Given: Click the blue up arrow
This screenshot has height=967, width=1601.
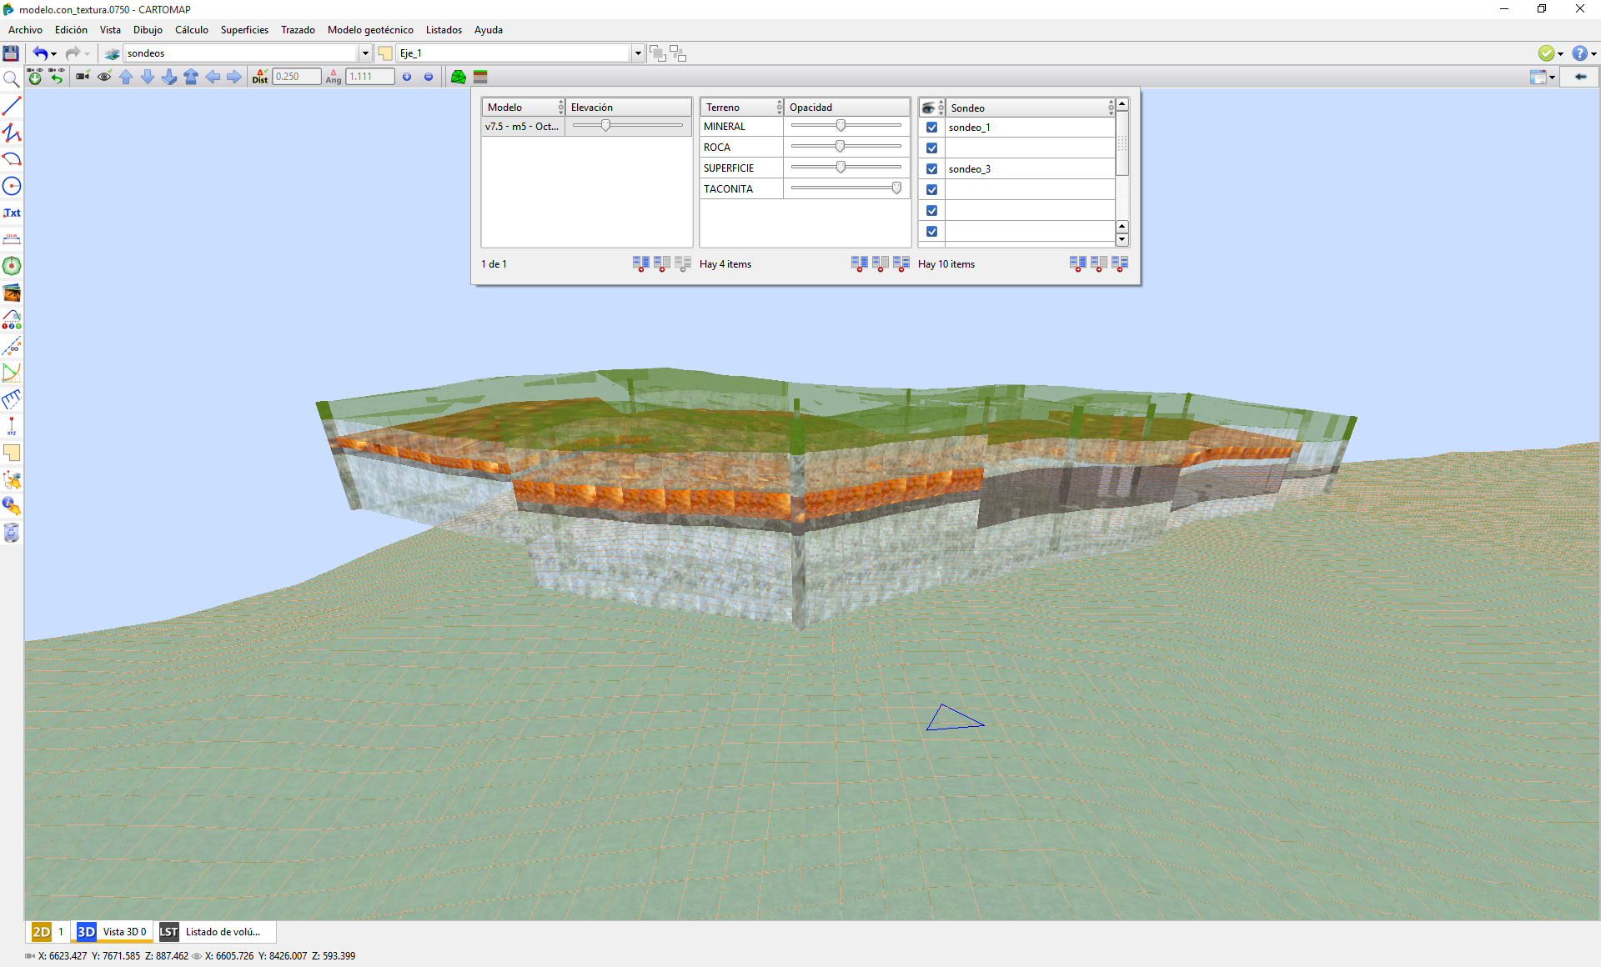Looking at the screenshot, I should click(x=126, y=77).
